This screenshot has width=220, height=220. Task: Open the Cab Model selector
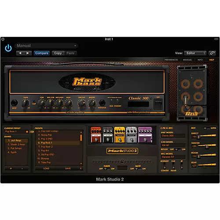click(x=173, y=145)
